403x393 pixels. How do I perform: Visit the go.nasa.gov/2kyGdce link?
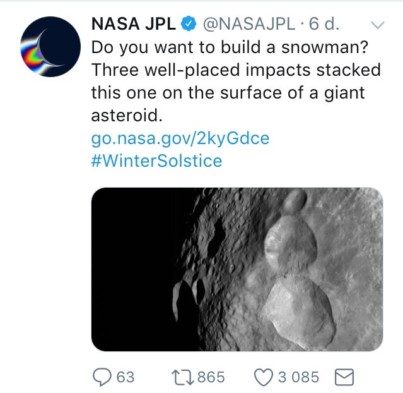coord(180,138)
